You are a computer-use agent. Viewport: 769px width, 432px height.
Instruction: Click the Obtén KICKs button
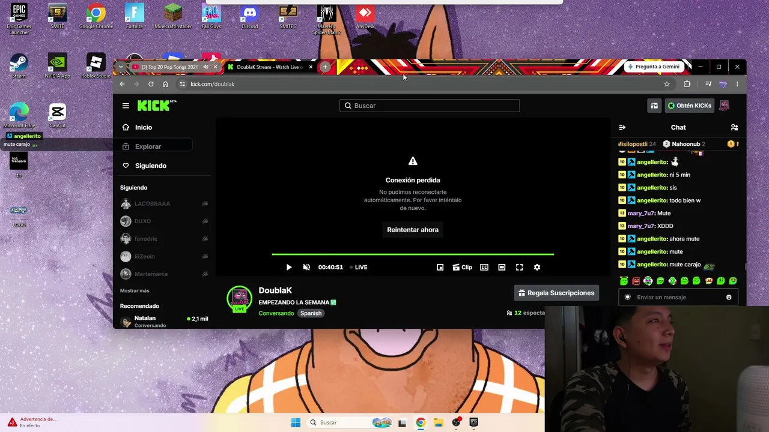(x=689, y=106)
